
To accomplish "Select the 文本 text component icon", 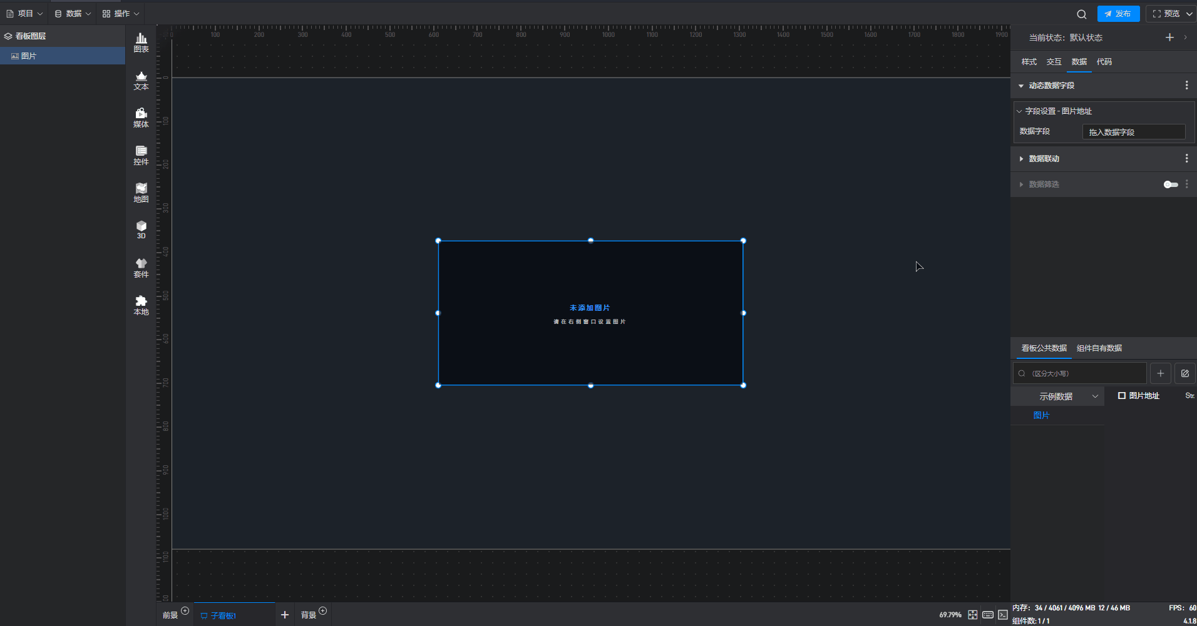I will pos(141,80).
